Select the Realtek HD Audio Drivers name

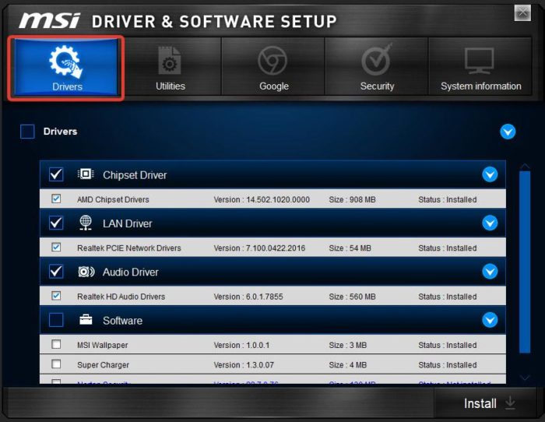121,297
